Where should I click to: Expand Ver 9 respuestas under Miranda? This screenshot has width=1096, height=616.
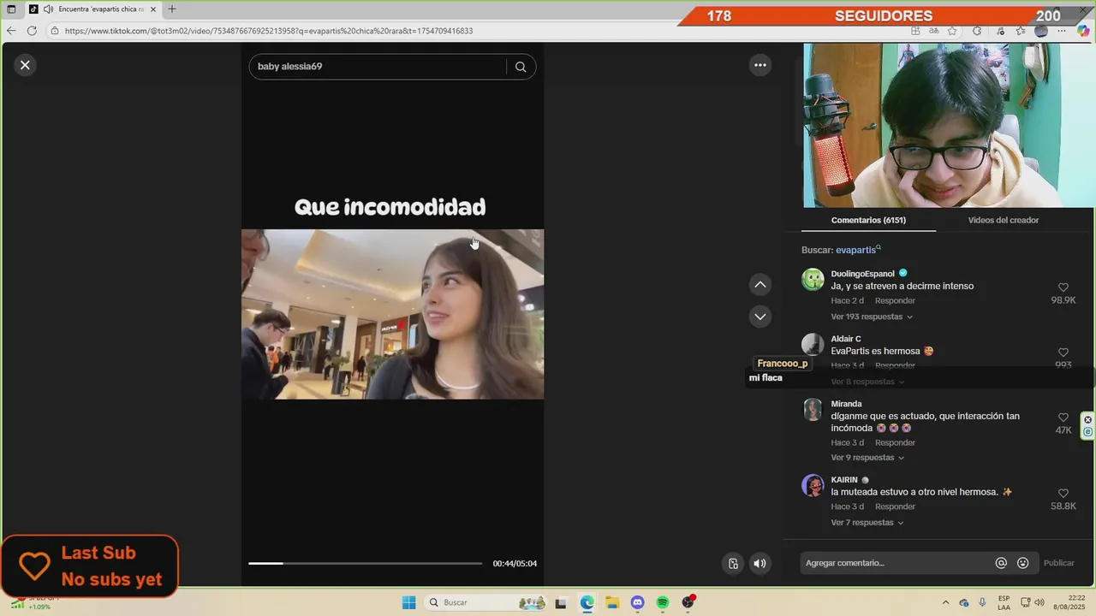[x=867, y=458]
